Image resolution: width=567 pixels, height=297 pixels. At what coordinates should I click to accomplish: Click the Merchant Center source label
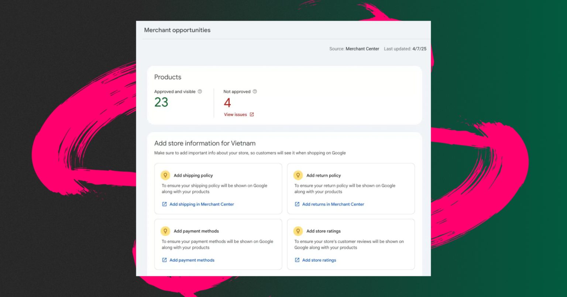(362, 49)
